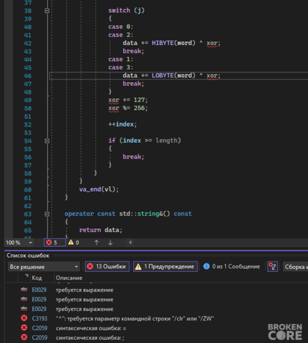Screen dimensions: 308x343
Task: Open the 'Все решение' scope dropdown
Action: coord(44,267)
